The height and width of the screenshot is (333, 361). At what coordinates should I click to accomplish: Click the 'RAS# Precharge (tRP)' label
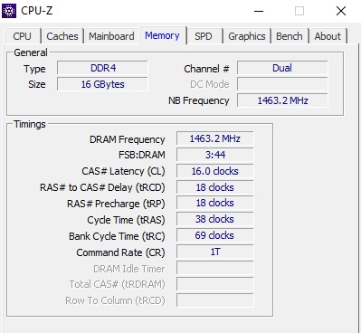point(116,204)
